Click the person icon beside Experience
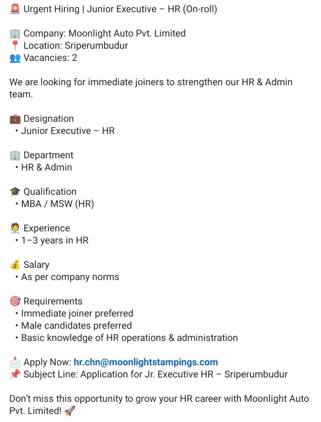Screen dimensions: 321x422 (x=15, y=228)
